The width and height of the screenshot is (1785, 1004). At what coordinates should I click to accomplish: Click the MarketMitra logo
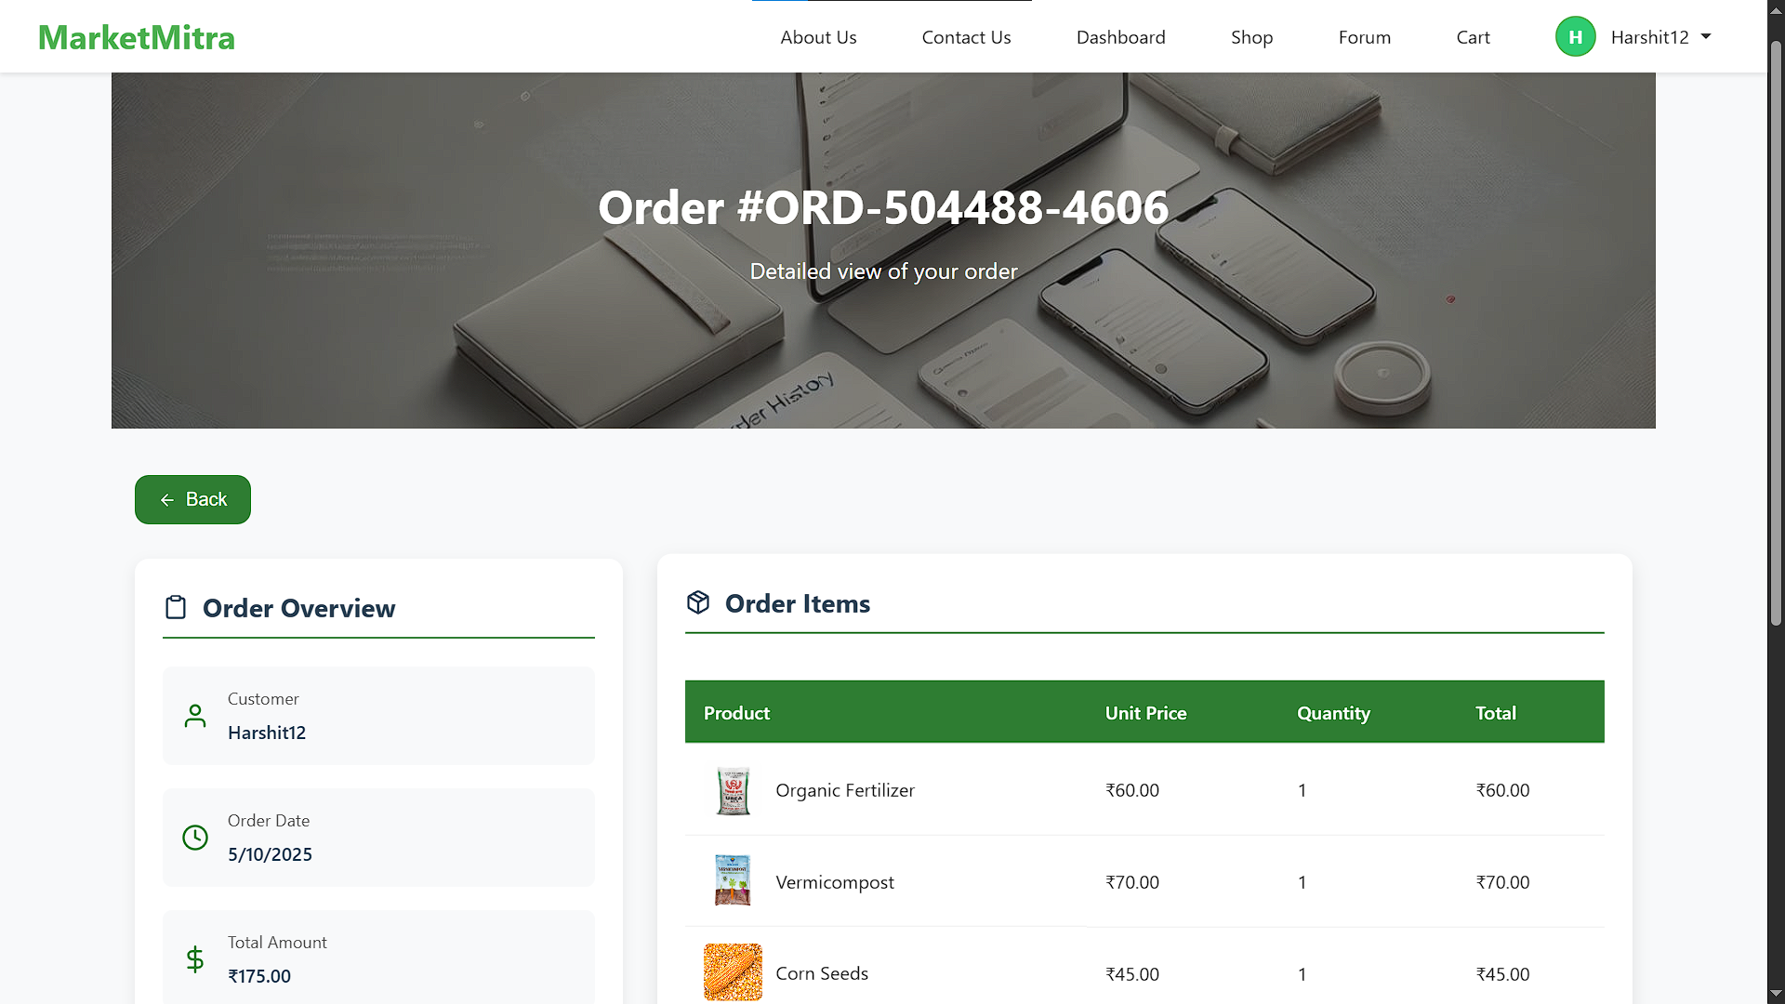pos(137,37)
